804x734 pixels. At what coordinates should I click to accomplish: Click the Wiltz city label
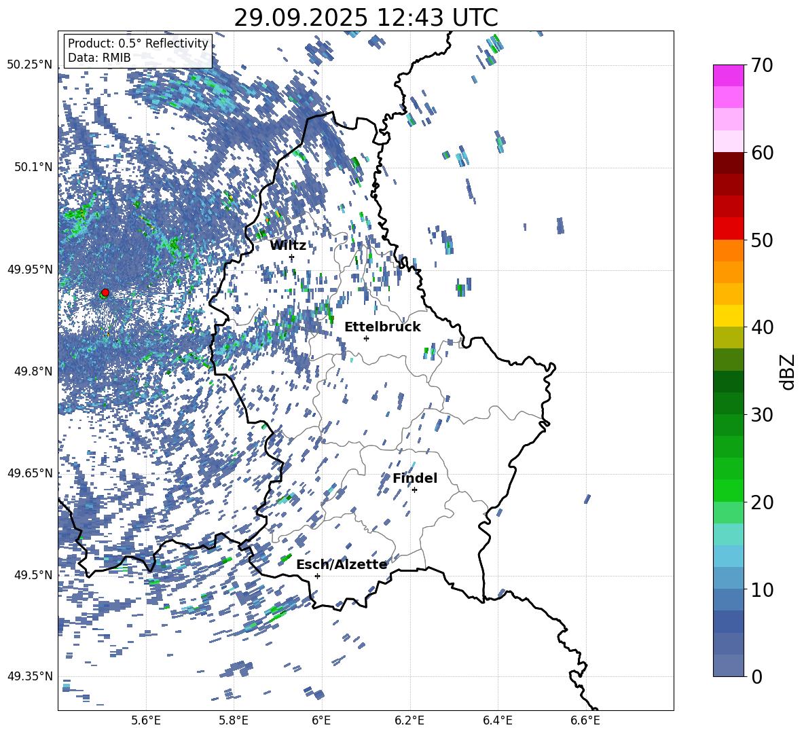pos(288,245)
